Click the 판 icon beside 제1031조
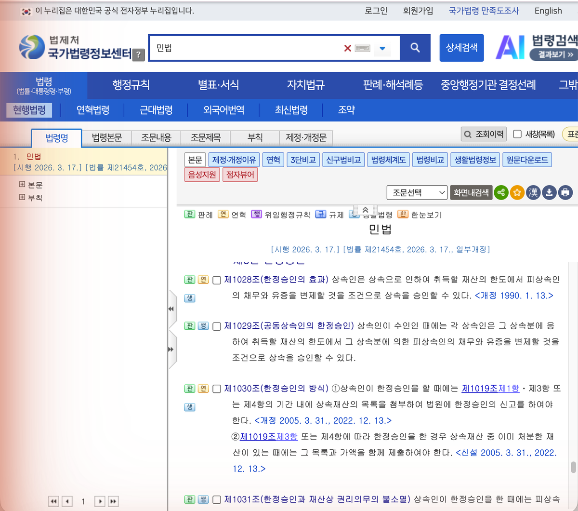 pos(190,499)
